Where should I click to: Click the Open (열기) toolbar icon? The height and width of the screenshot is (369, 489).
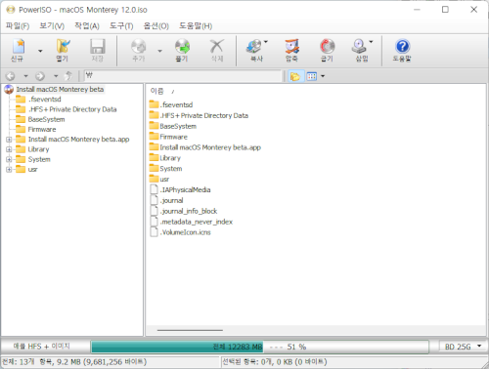pos(63,47)
